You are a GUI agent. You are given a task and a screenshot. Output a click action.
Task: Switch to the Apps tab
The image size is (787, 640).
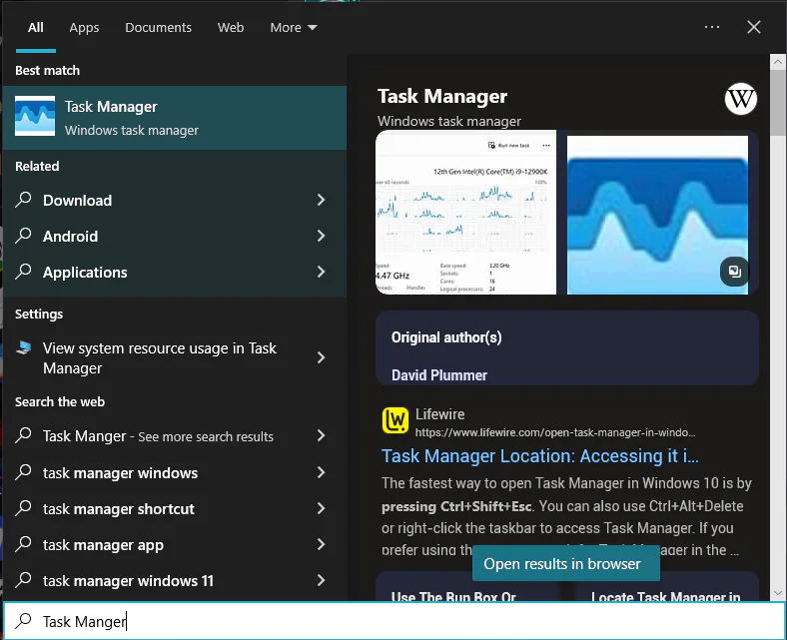point(84,28)
